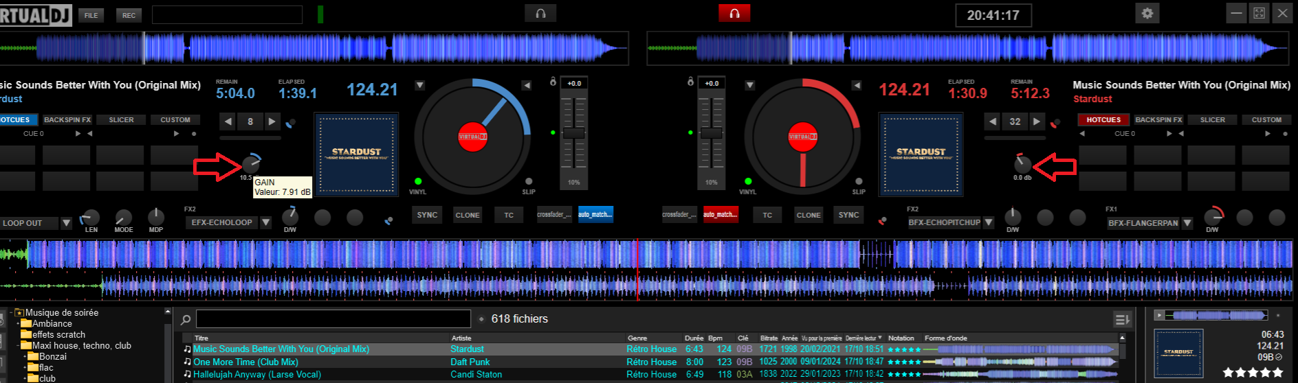The width and height of the screenshot is (1298, 383).
Task: Click the right deck Stardust album cover
Action: 921,154
